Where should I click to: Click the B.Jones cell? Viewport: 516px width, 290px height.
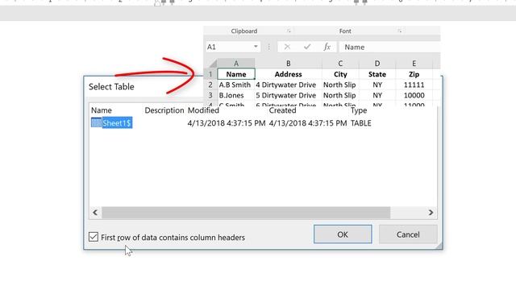[x=236, y=95]
